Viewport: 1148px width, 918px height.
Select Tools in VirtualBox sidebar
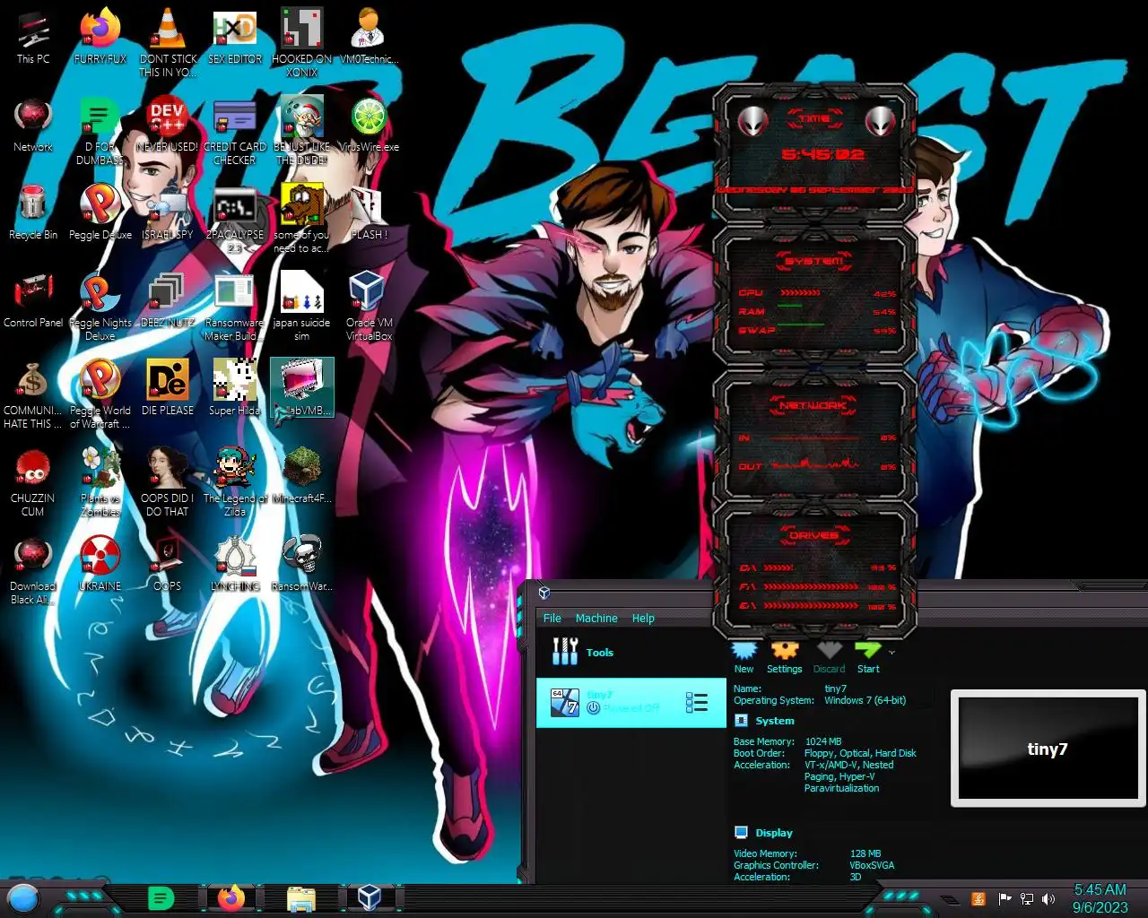(x=631, y=653)
